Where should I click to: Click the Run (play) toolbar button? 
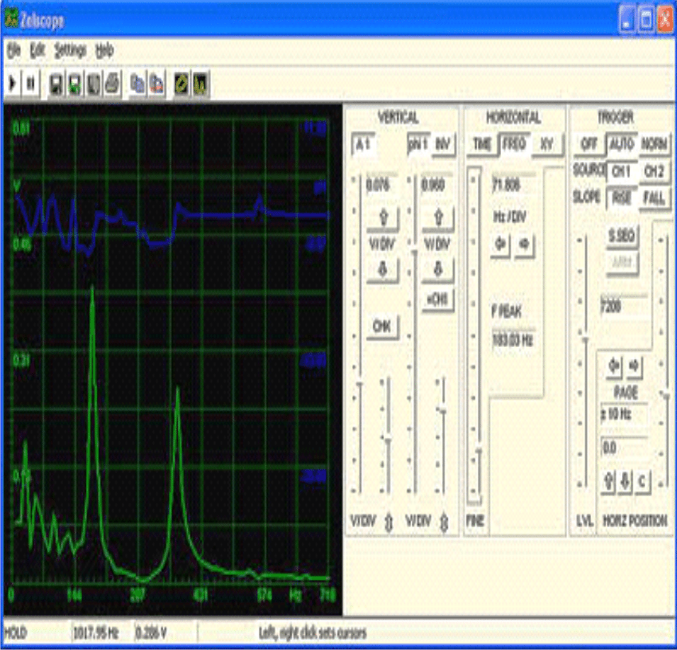tap(13, 83)
